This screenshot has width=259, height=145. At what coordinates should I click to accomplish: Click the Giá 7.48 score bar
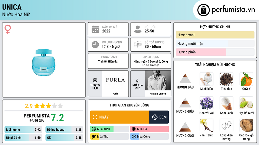pos(64,138)
